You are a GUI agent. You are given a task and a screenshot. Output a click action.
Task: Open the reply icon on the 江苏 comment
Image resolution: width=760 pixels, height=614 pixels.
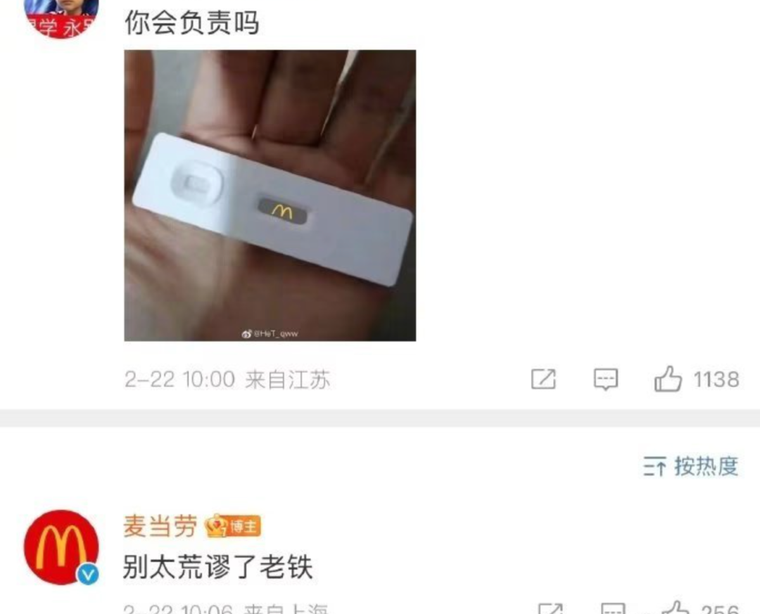click(606, 379)
